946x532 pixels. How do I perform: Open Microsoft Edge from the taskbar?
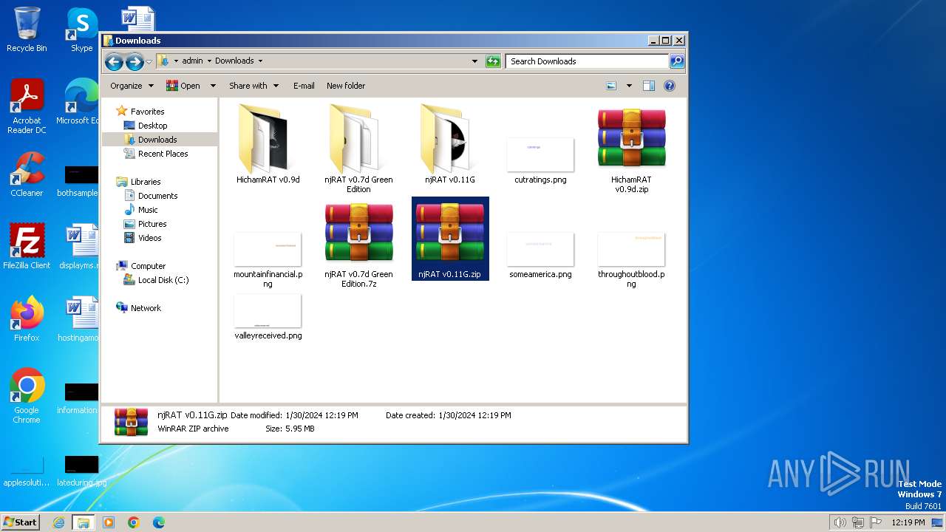click(x=158, y=522)
